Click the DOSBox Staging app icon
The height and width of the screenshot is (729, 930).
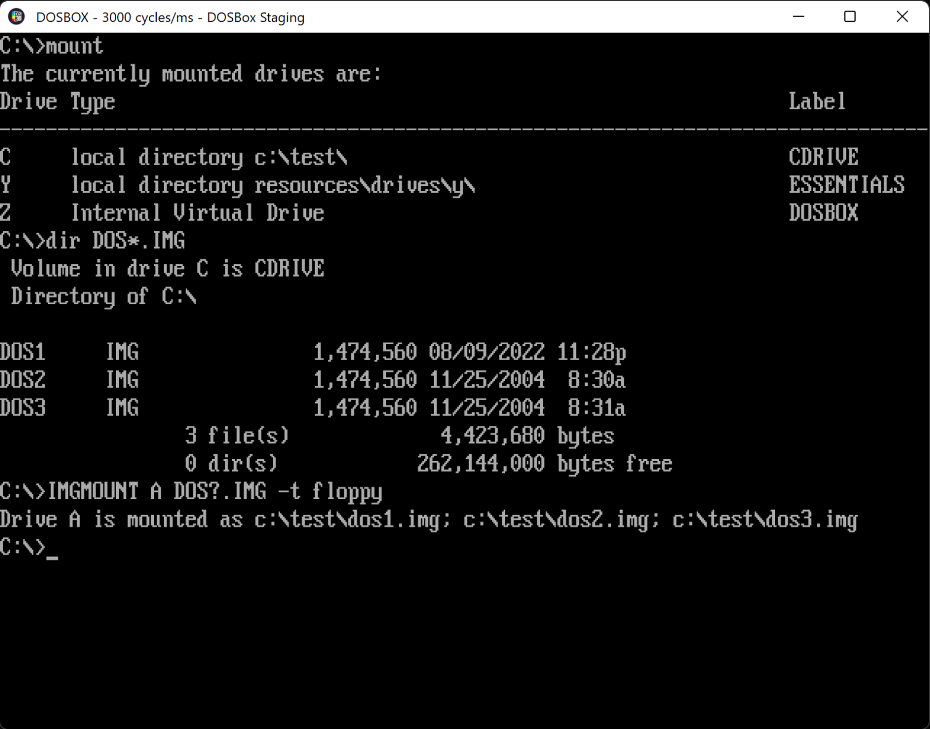coord(16,17)
